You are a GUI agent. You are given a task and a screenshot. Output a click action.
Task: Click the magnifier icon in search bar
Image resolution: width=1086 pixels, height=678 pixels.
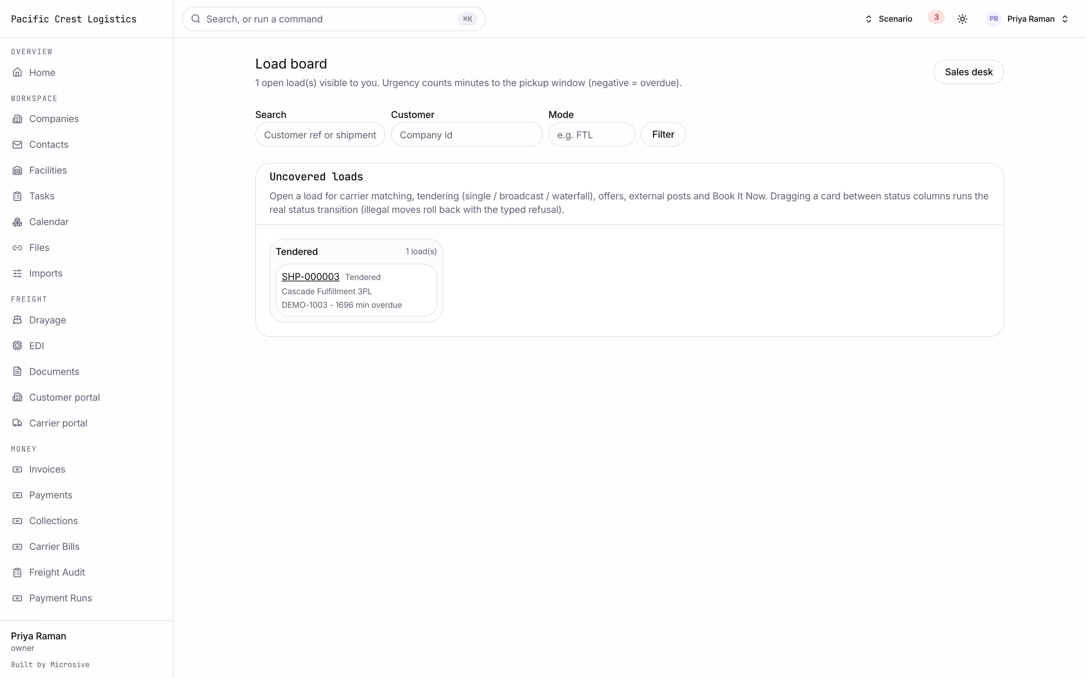pyautogui.click(x=196, y=19)
